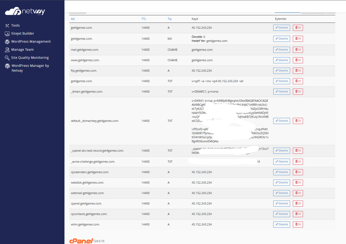
Task: Click the cPanel logo in footer
Action: (x=81, y=241)
